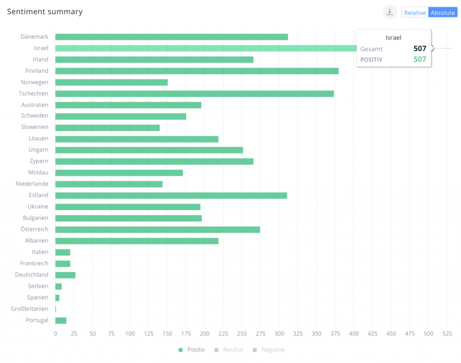This screenshot has height=363, width=461.
Task: Click the Sentiment summary title
Action: [x=45, y=12]
